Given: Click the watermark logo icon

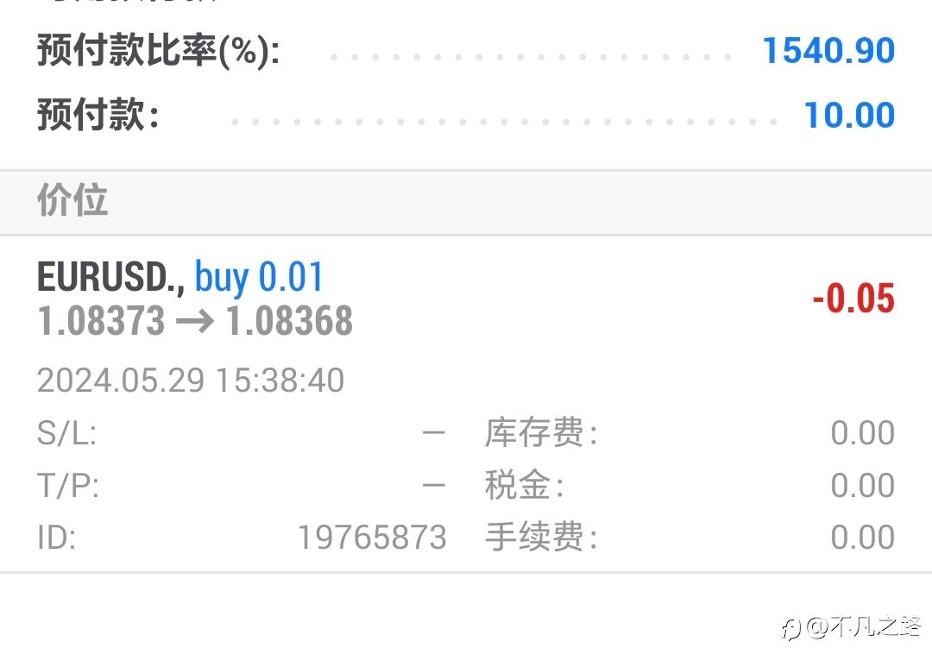Looking at the screenshot, I should coord(791,628).
